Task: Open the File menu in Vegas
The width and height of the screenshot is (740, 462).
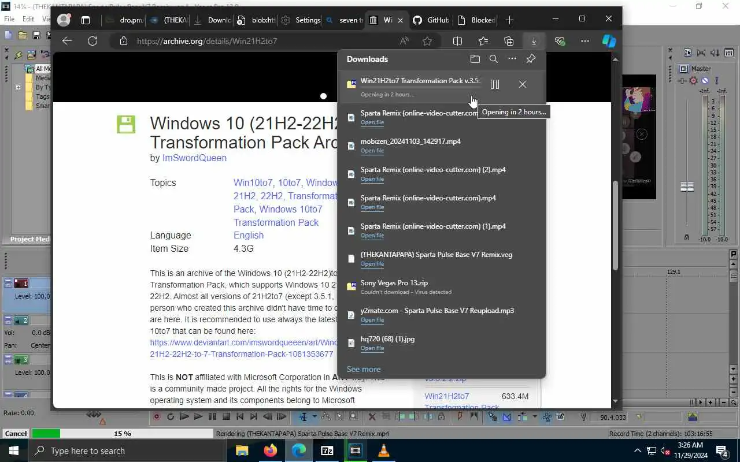Action: tap(9, 18)
